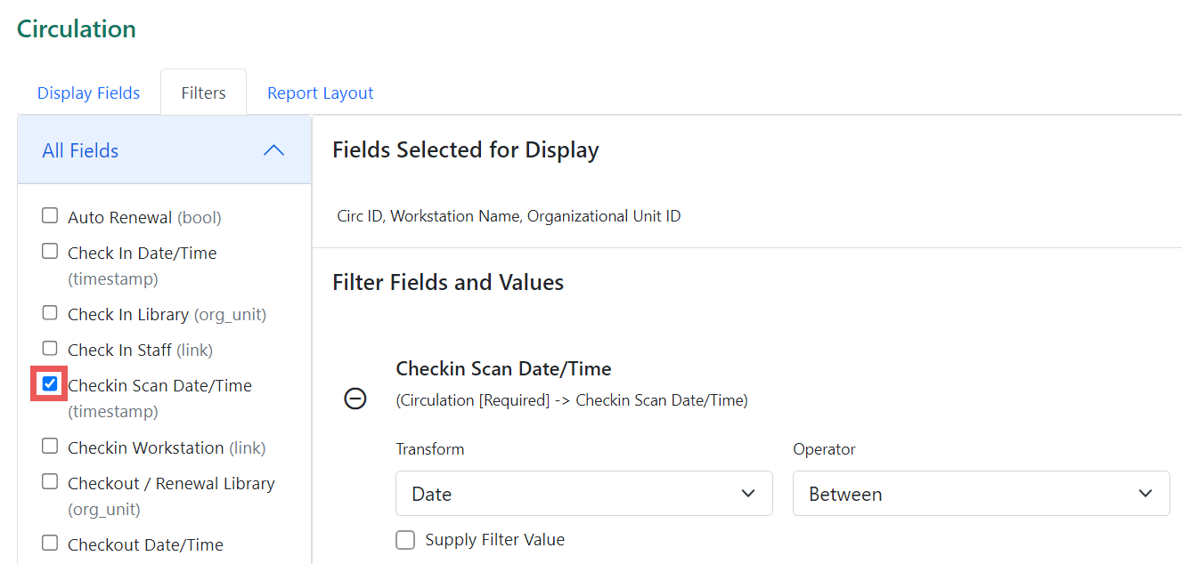Click the Between operator combo box
1182x564 pixels.
[x=980, y=493]
